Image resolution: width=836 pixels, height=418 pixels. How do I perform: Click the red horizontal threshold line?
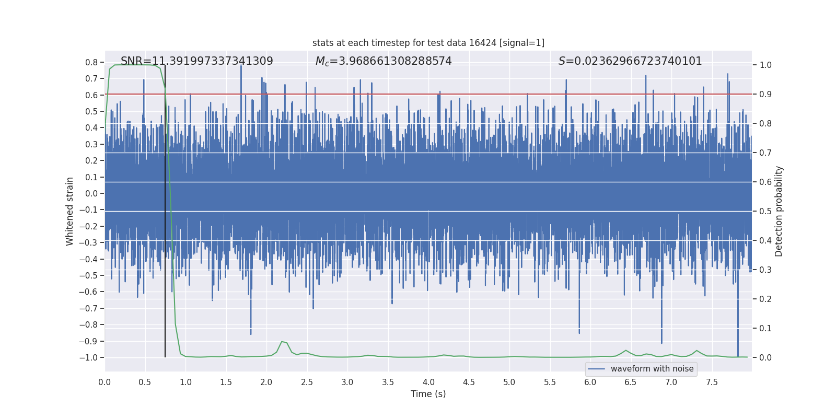[x=428, y=95]
